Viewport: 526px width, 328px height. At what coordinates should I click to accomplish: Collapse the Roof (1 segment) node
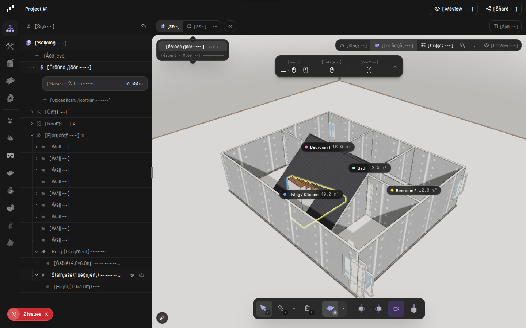point(37,252)
